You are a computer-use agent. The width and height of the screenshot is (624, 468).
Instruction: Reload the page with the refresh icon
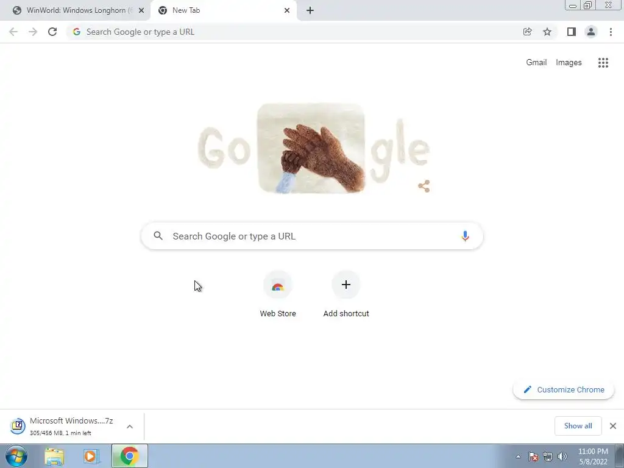(x=52, y=32)
